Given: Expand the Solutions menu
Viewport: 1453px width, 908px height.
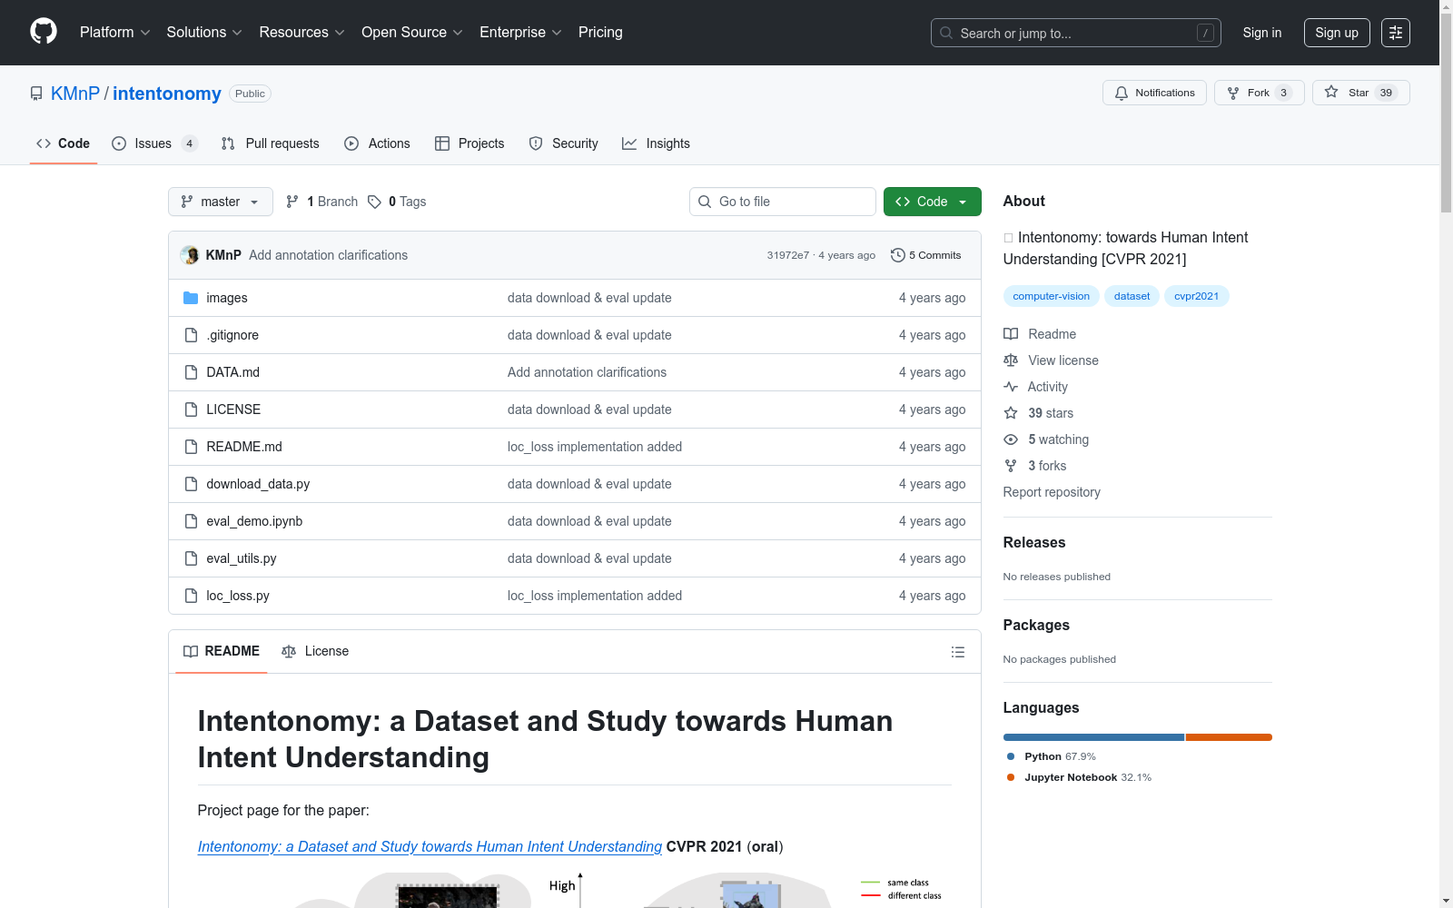Looking at the screenshot, I should 204,33.
